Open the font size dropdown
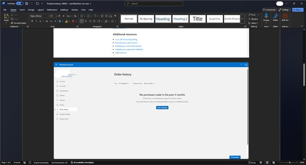This screenshot has height=165, width=306. tap(56, 16)
